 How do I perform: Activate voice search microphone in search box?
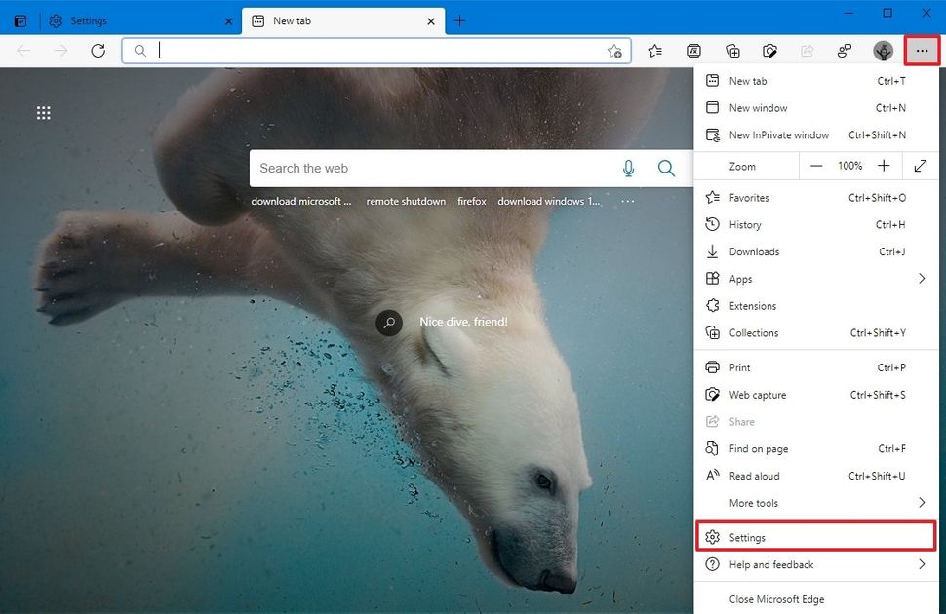(628, 168)
